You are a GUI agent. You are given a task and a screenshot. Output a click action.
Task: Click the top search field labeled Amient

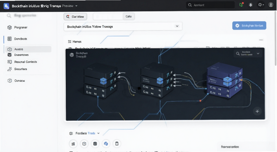click(210, 5)
